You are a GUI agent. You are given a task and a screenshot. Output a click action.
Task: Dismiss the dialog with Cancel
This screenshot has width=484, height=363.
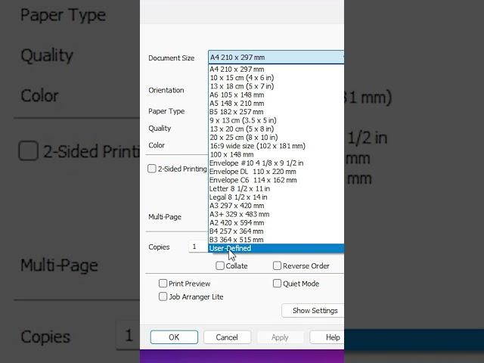point(227,337)
